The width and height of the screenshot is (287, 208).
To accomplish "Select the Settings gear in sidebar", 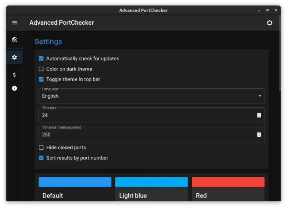I will 14,57.
